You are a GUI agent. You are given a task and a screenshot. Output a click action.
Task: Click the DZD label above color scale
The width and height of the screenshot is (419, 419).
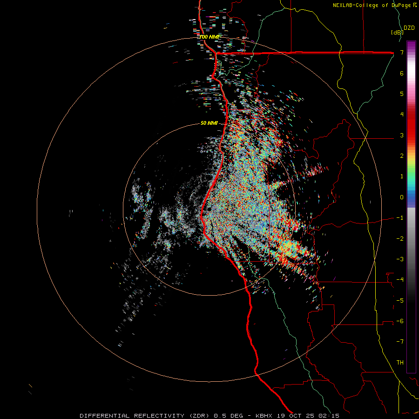pyautogui.click(x=409, y=28)
